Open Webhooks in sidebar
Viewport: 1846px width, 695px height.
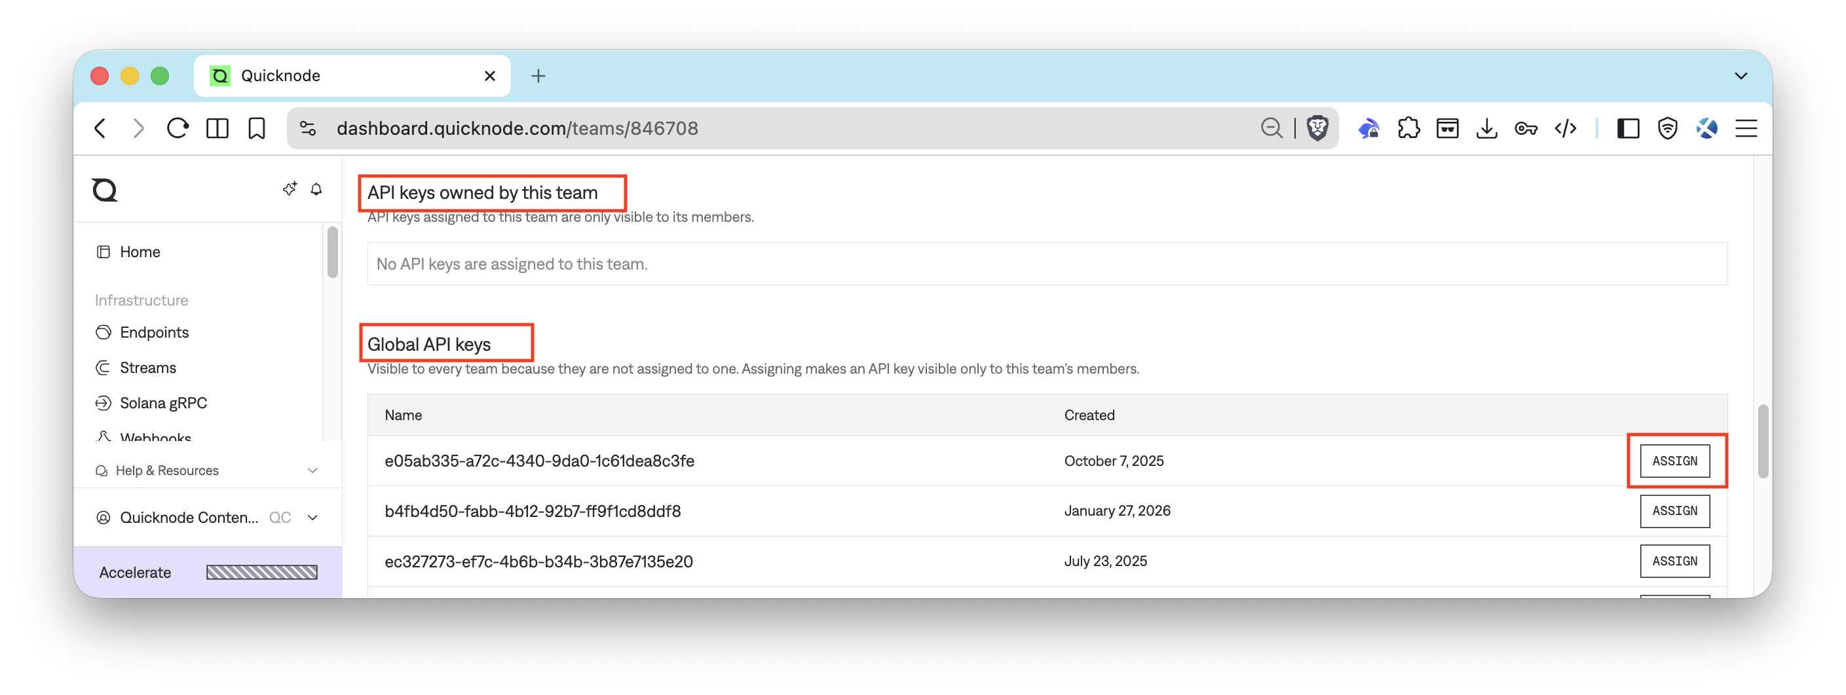[143, 437]
